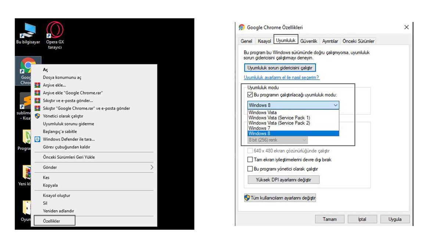Open the Bu bilgisayar desktop icon
The height and width of the screenshot is (248, 441).
pyautogui.click(x=28, y=31)
